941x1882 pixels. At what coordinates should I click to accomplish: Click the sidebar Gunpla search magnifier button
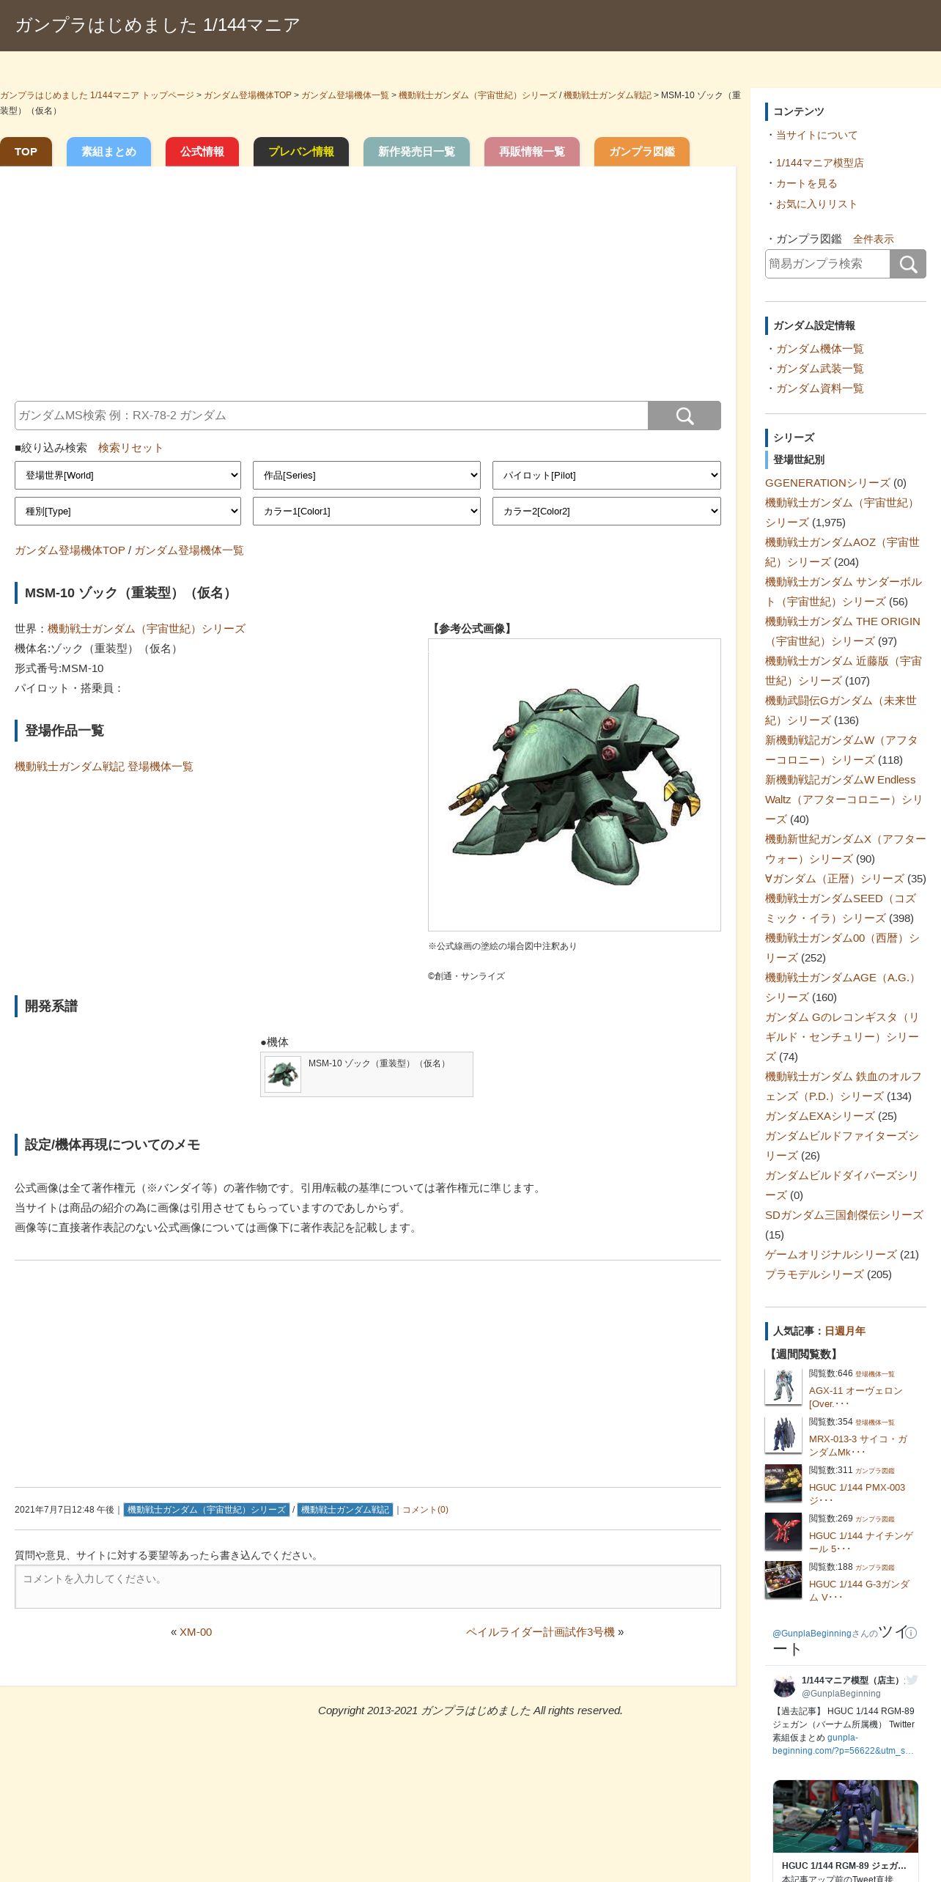pyautogui.click(x=908, y=264)
